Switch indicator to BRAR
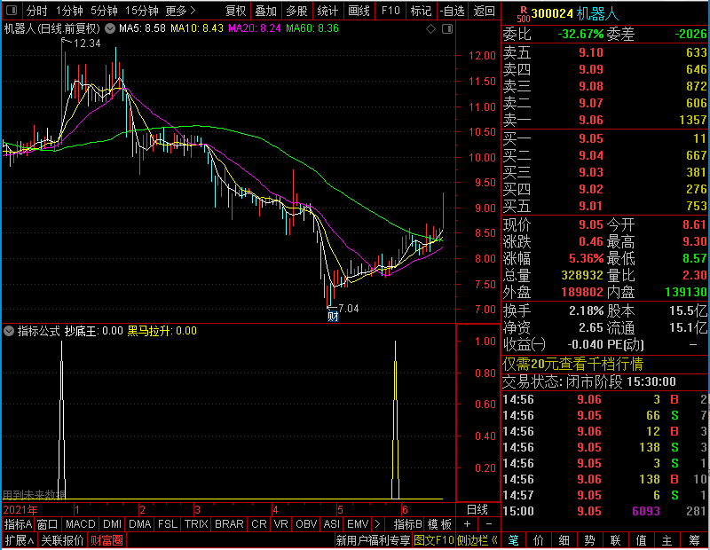This screenshot has width=710, height=550. [x=229, y=524]
